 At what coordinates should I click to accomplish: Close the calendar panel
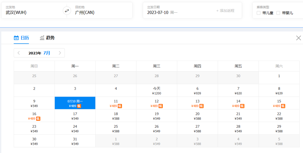[299, 38]
